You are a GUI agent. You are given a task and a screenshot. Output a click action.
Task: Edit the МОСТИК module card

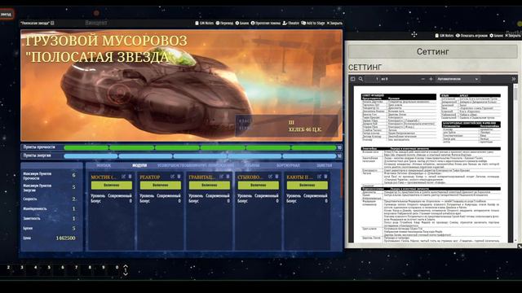coord(123,177)
